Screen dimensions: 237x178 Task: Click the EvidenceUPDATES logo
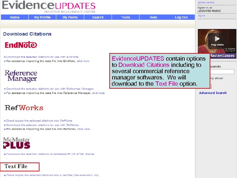coord(49,7)
